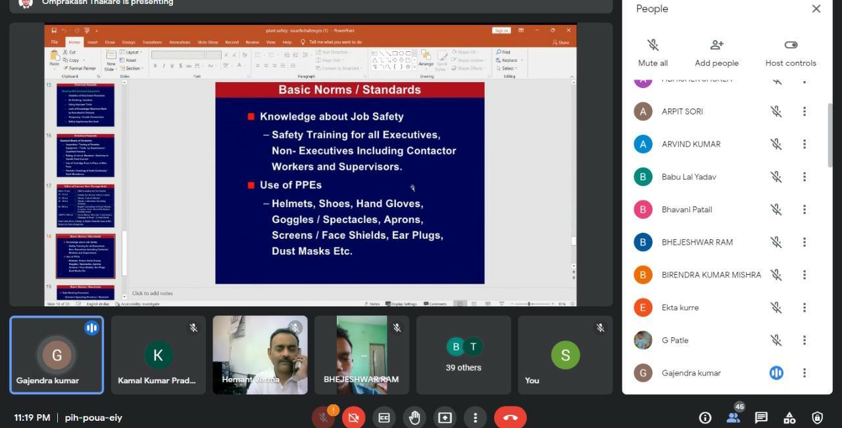Open more actions for Ekta kurre
Screen dimensions: 842x428
(x=804, y=308)
